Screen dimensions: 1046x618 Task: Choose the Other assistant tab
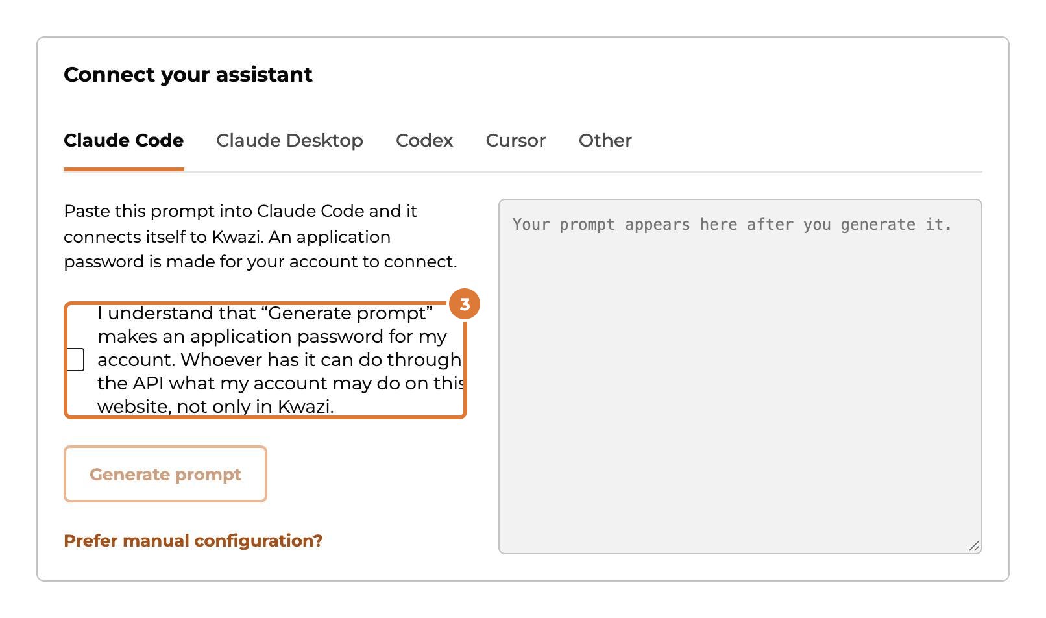pyautogui.click(x=605, y=140)
